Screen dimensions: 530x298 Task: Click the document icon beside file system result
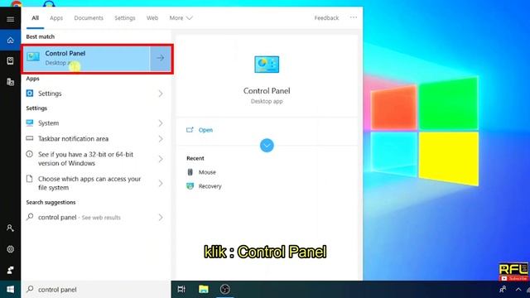point(30,179)
